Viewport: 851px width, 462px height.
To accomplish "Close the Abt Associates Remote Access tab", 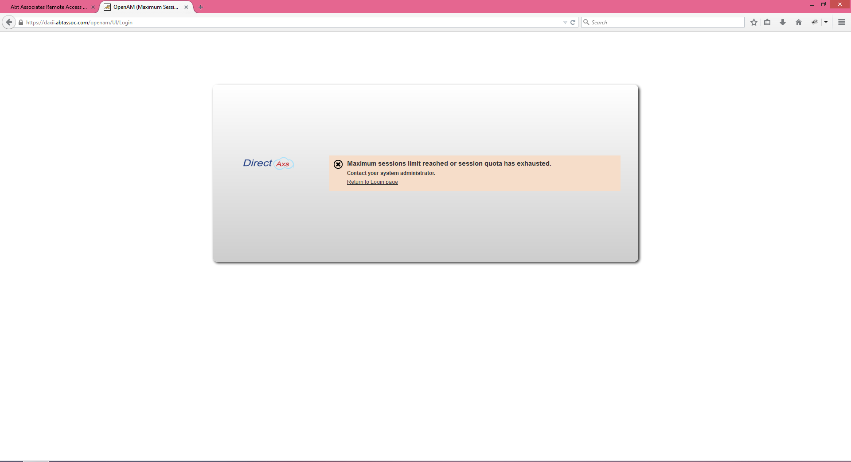I will pos(93,7).
